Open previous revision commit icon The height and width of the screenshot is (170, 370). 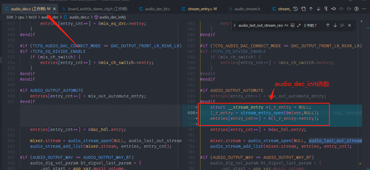(334, 9)
